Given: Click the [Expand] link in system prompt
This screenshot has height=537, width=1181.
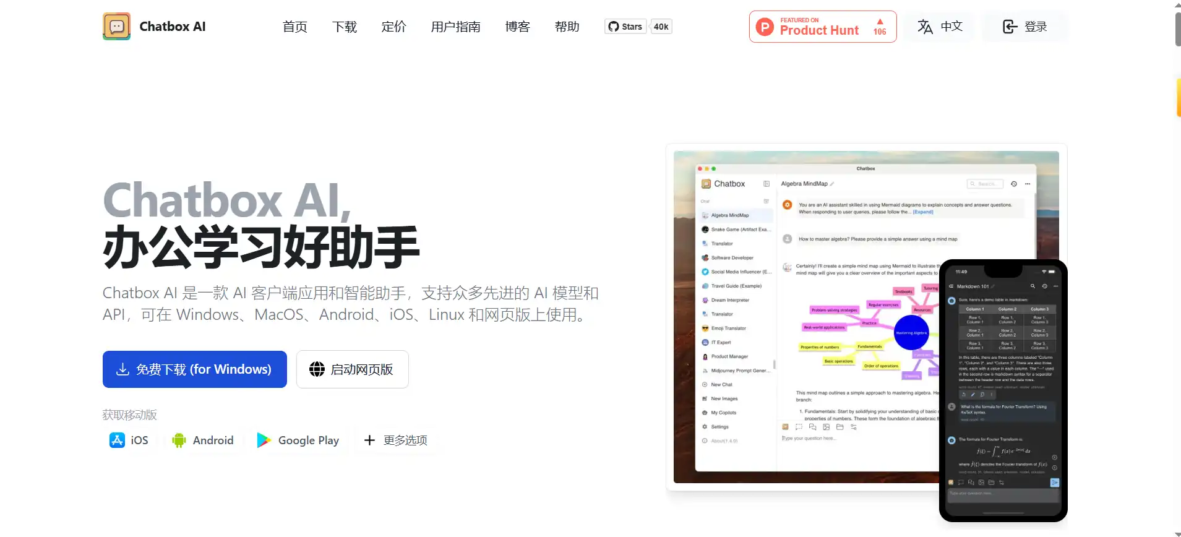Looking at the screenshot, I should 923,212.
